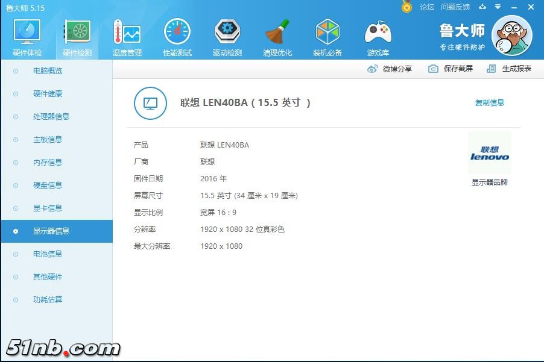Click the camera icon to 保存截屏
The image size is (544, 362).
[432, 69]
